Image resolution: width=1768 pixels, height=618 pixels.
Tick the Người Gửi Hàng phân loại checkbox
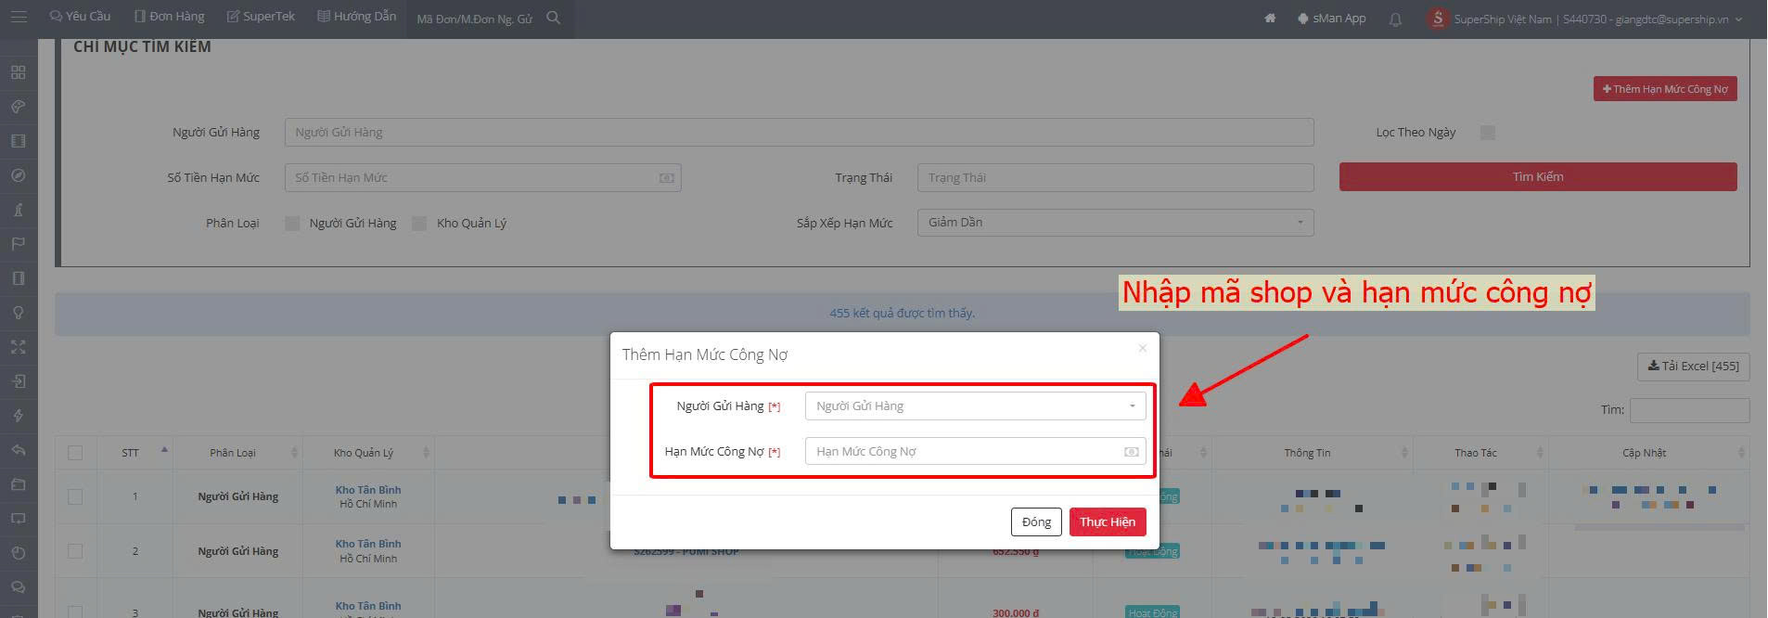click(x=292, y=224)
